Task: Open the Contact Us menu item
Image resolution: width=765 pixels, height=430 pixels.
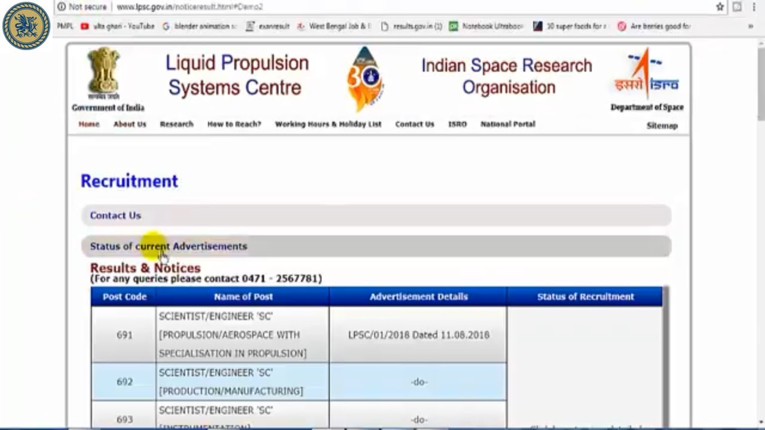Action: pyautogui.click(x=415, y=124)
